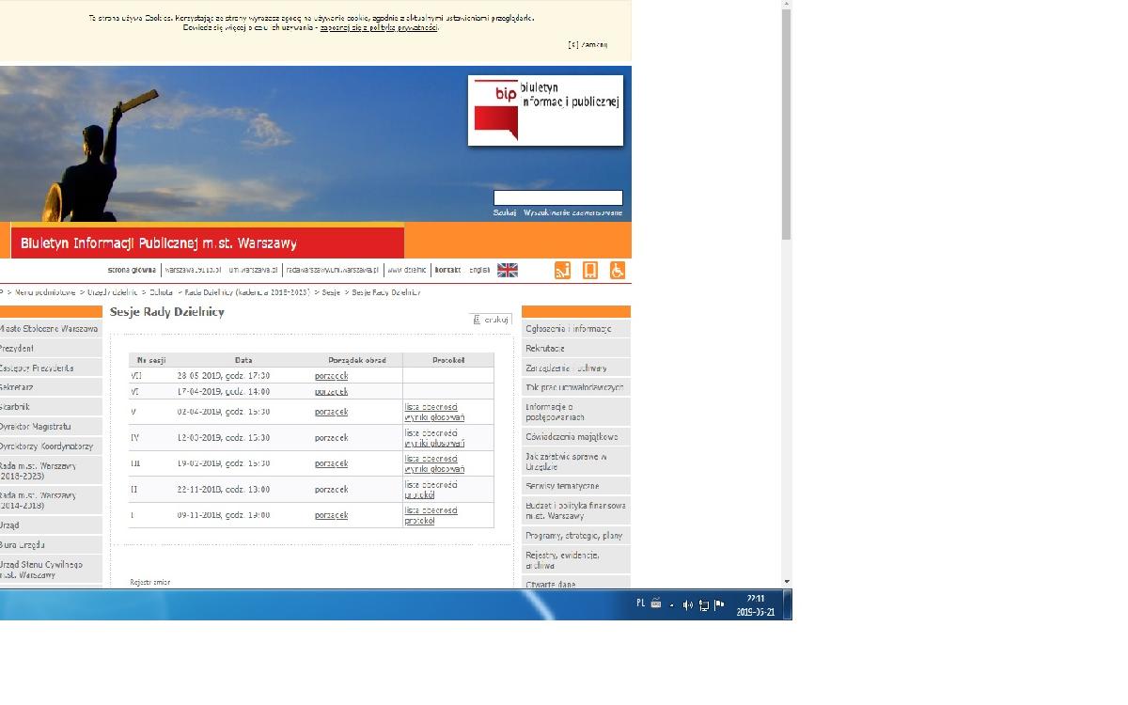Close the cookie notice with Zamknij
1128x705 pixels.
click(587, 44)
